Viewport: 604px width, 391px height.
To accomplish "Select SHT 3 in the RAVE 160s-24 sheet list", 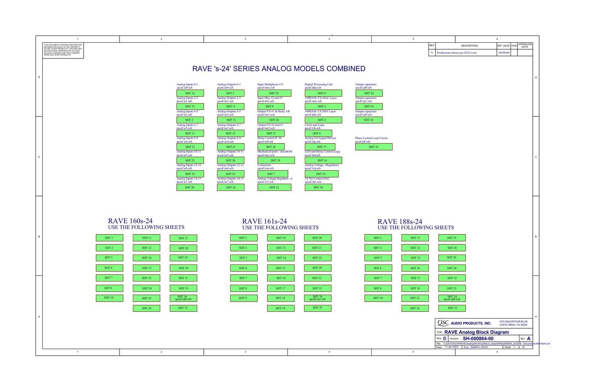I will (x=110, y=238).
